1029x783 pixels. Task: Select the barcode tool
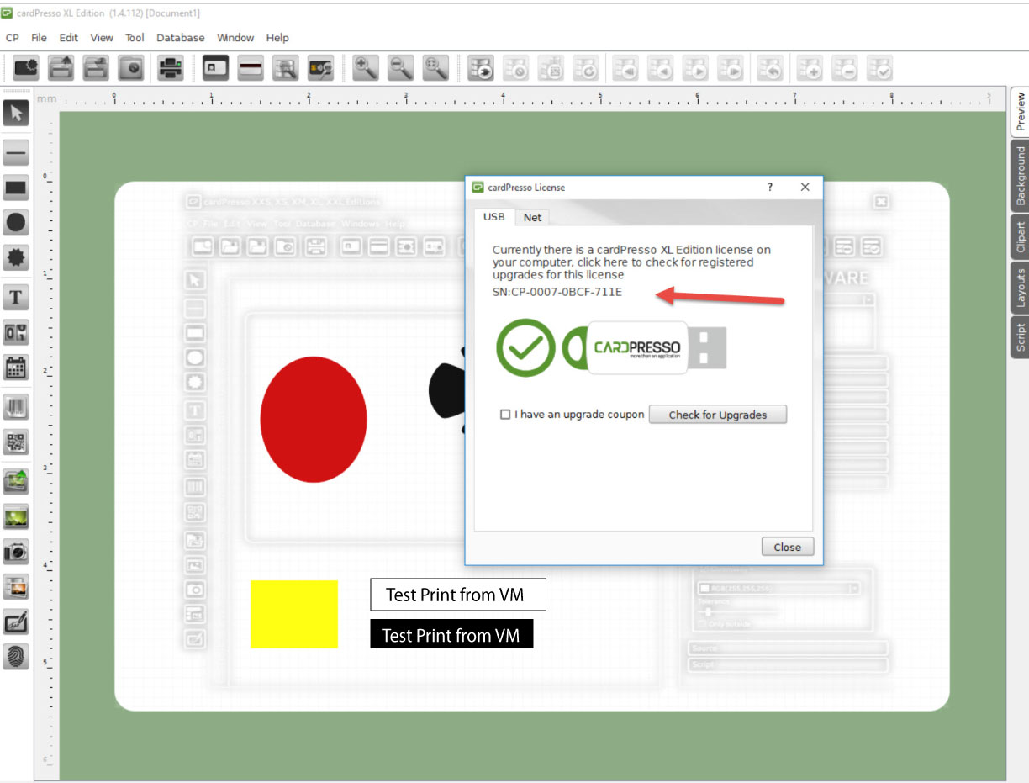[16, 407]
